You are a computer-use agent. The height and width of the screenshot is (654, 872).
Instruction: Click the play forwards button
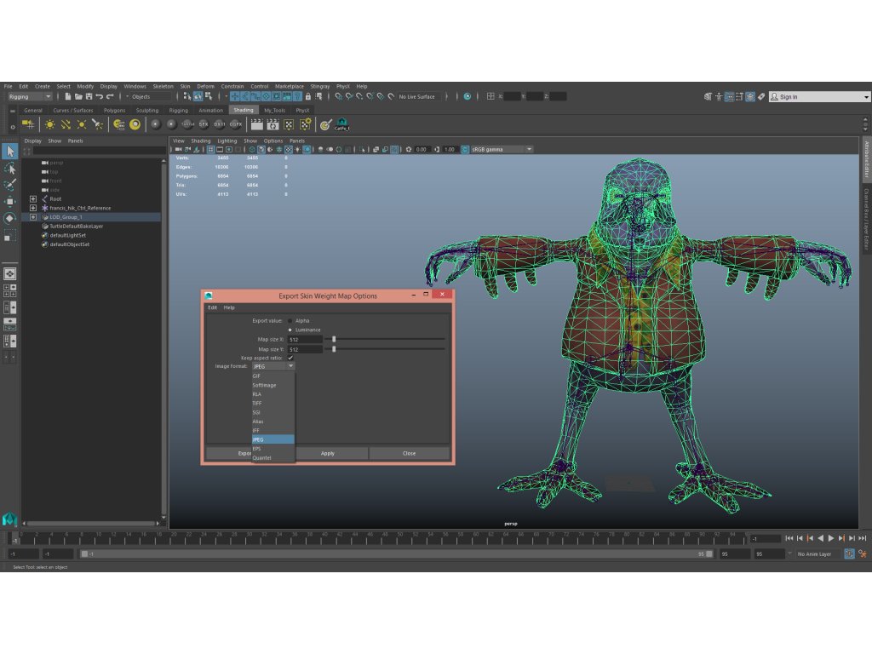point(831,538)
